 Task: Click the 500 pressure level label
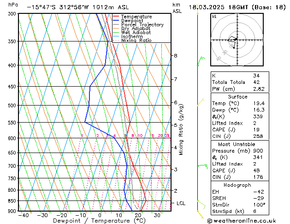click(x=12, y=106)
